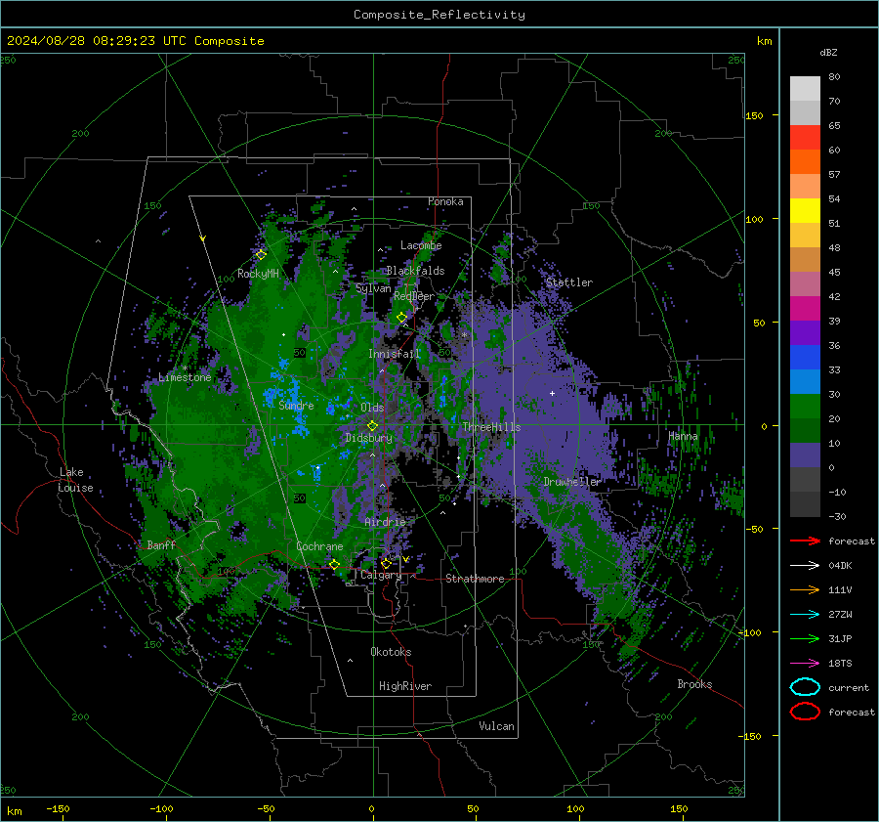Select the Blackfalds label

[x=415, y=271]
